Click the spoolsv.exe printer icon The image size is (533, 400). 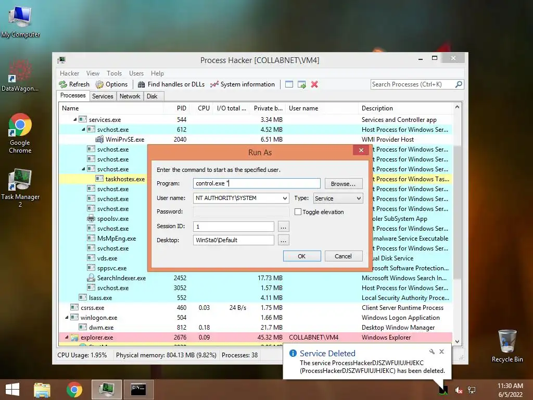[x=91, y=219]
